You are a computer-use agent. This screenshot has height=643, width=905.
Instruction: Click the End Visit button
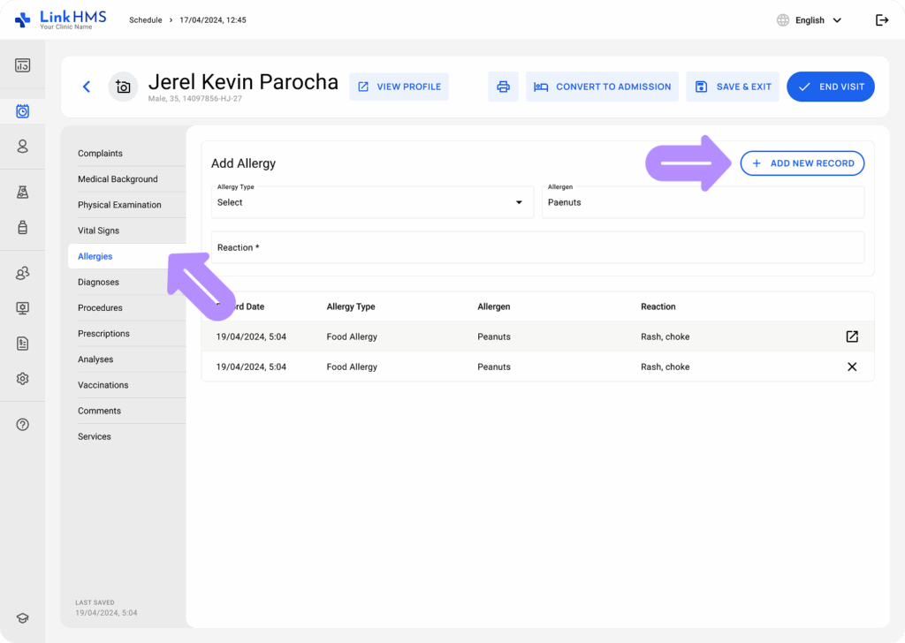pos(830,87)
